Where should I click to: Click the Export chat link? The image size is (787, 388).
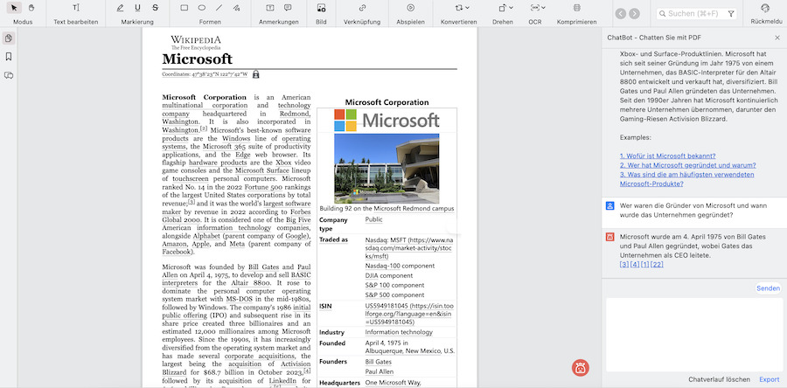coord(769,379)
